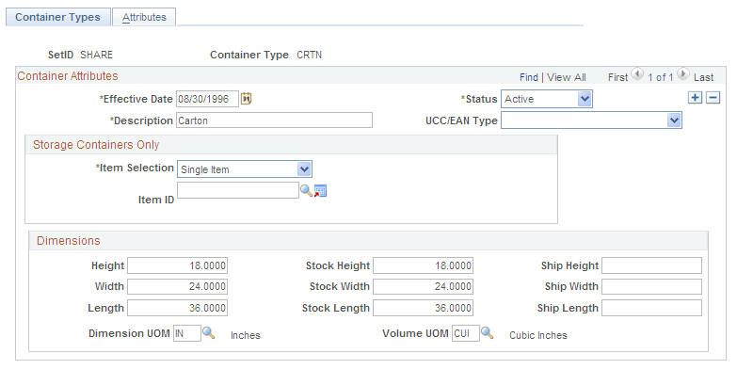Click the View All link
737x369 pixels.
point(567,77)
